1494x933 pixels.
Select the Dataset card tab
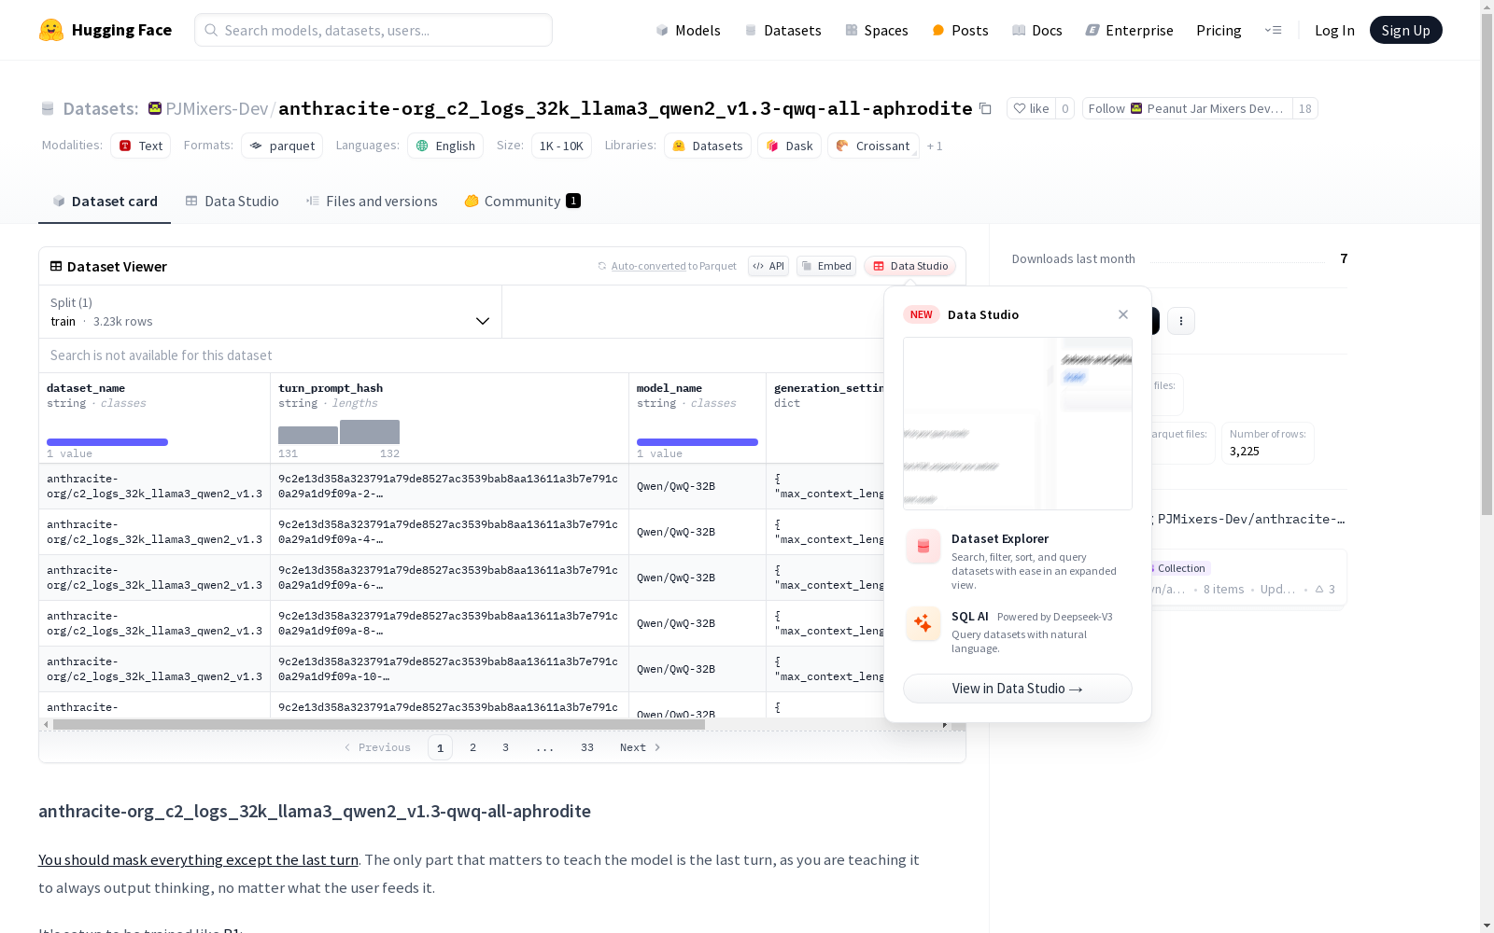(105, 201)
